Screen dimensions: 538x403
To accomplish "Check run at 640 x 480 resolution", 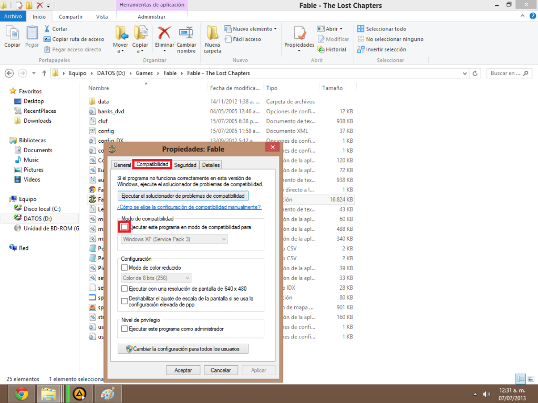I will pos(125,289).
